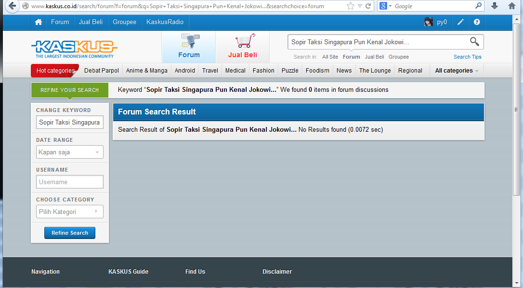Viewport: 523px width, 288px height.
Task: Click the pencil create-post icon
Action: click(x=460, y=22)
